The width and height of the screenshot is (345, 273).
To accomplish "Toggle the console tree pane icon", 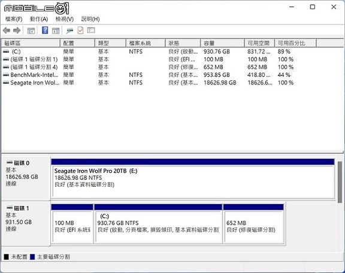I will (31, 31).
